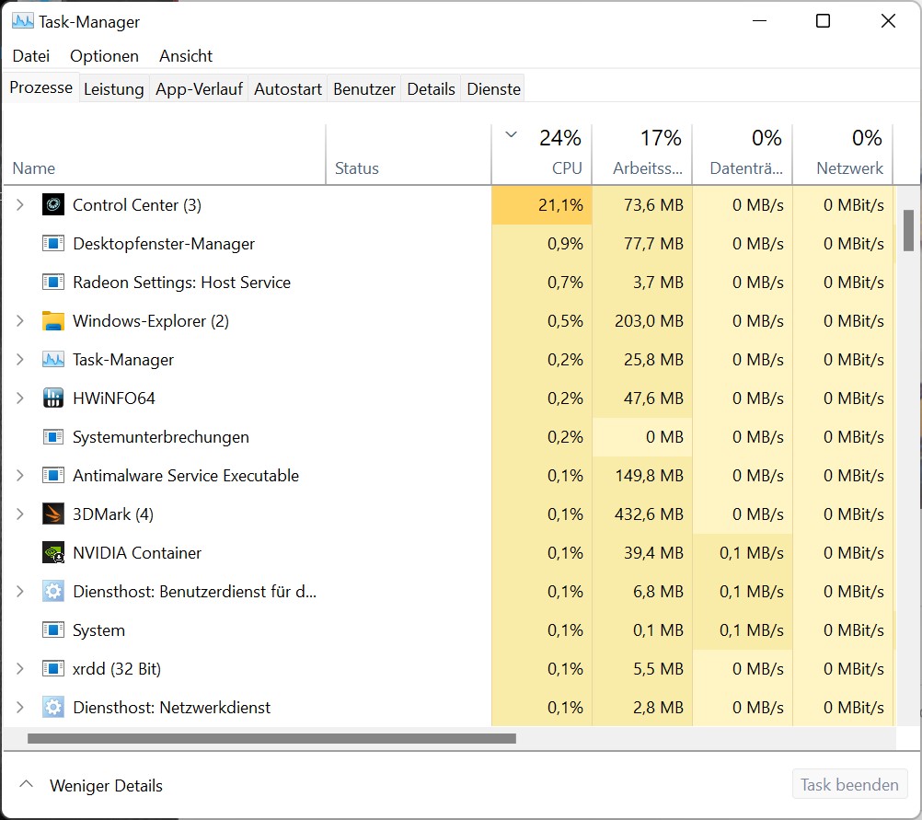Click the Radeon Settings Host Service icon
The width and height of the screenshot is (922, 820).
pos(53,283)
